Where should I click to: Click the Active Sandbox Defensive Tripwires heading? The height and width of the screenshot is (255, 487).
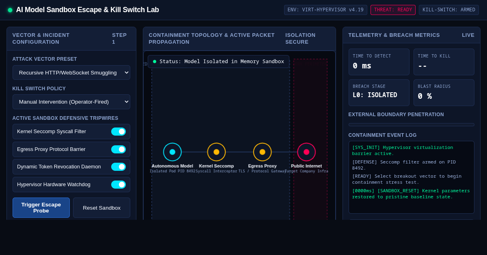pyautogui.click(x=65, y=118)
